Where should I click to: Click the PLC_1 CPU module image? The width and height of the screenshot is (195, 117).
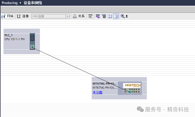(x=32, y=41)
